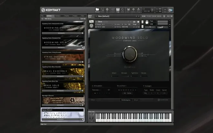Click the Kontakt logo
The height and width of the screenshot is (133, 213).
51,10
